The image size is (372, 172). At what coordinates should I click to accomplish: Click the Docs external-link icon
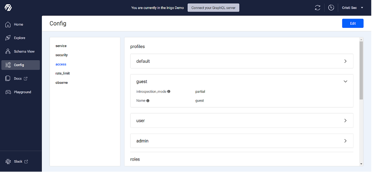click(26, 79)
